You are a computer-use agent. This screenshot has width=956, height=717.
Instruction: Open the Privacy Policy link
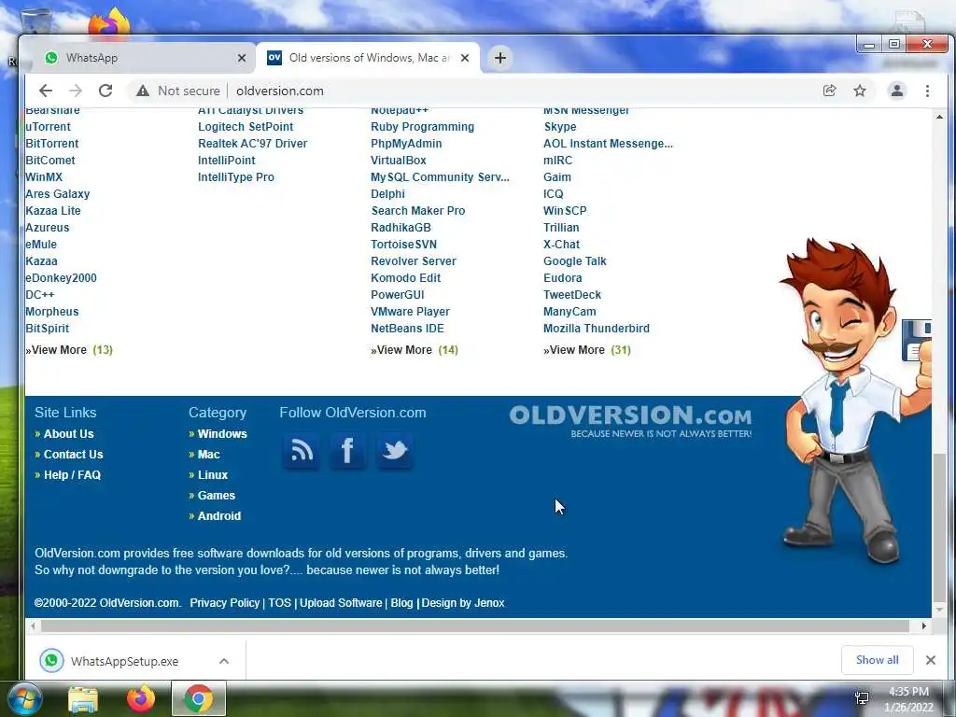[225, 603]
